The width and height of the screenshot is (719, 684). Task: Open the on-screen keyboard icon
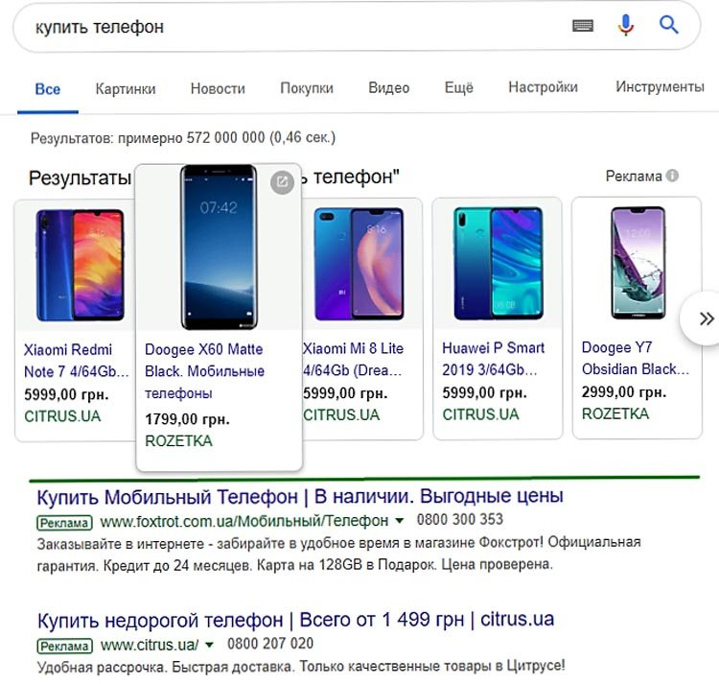583,25
